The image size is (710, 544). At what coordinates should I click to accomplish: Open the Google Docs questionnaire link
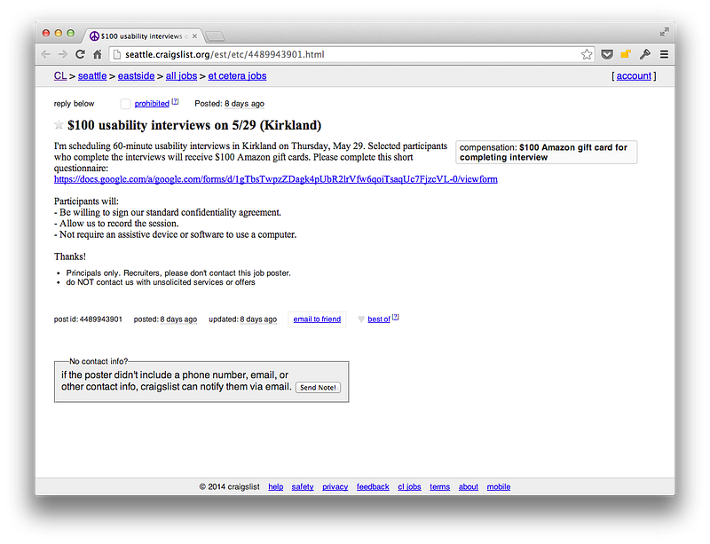pos(276,179)
